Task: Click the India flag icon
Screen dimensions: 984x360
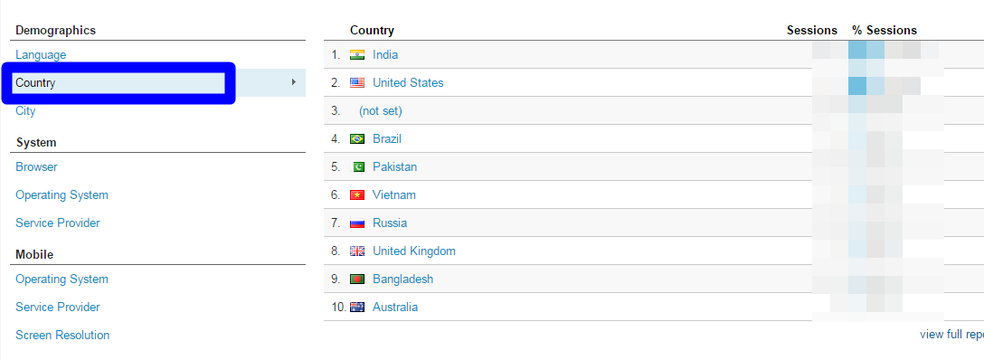Action: [357, 54]
